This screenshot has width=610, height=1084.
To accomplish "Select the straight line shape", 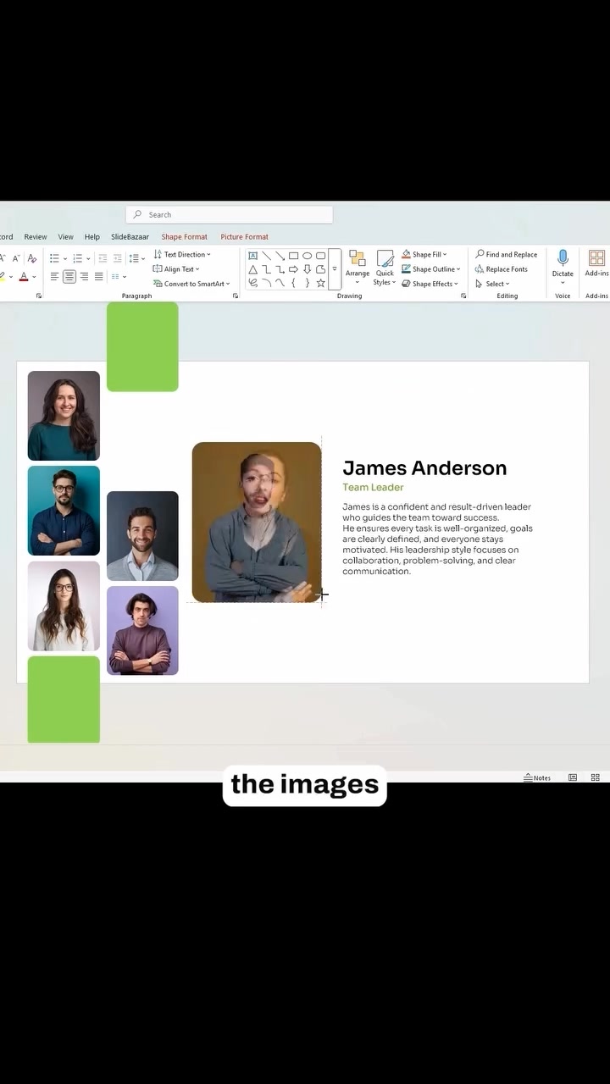I will (x=266, y=256).
